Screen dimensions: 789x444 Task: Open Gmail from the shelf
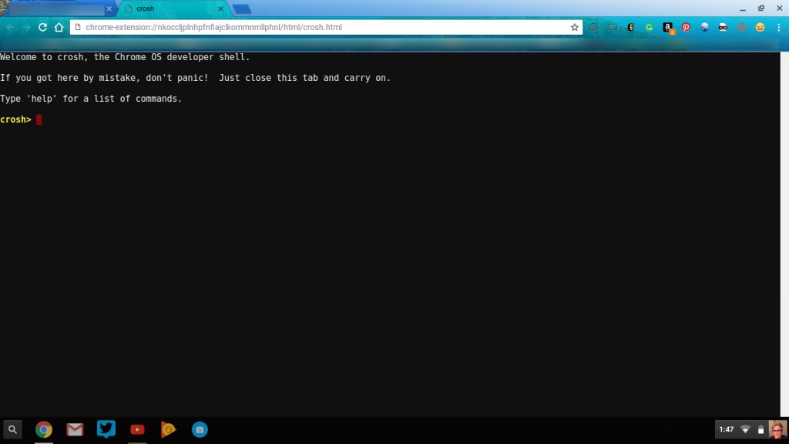75,429
